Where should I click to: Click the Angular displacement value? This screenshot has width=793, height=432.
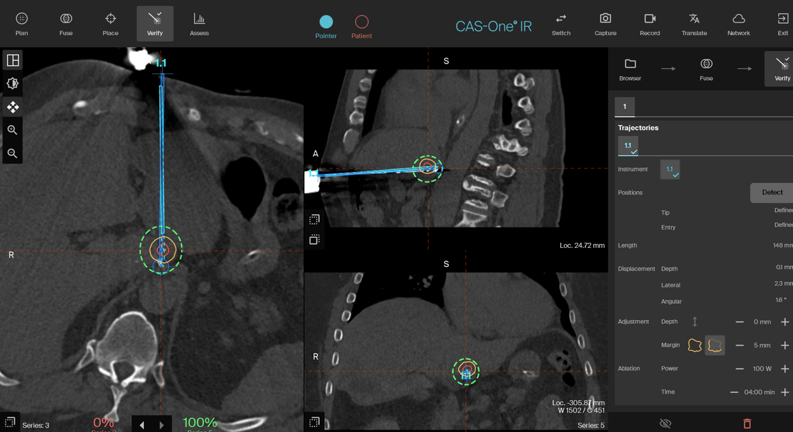click(x=781, y=300)
